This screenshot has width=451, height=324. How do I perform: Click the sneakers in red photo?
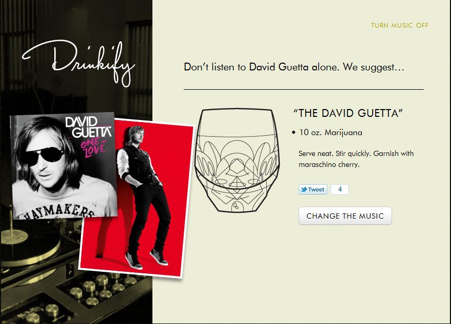tap(146, 258)
